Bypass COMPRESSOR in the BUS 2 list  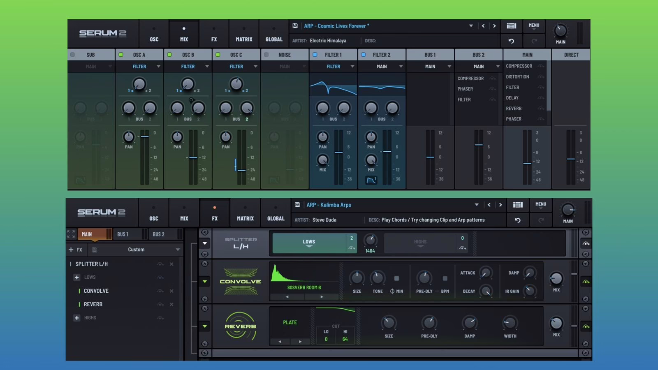[492, 79]
